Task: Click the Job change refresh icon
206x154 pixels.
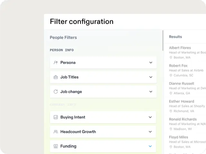Action: click(x=56, y=91)
